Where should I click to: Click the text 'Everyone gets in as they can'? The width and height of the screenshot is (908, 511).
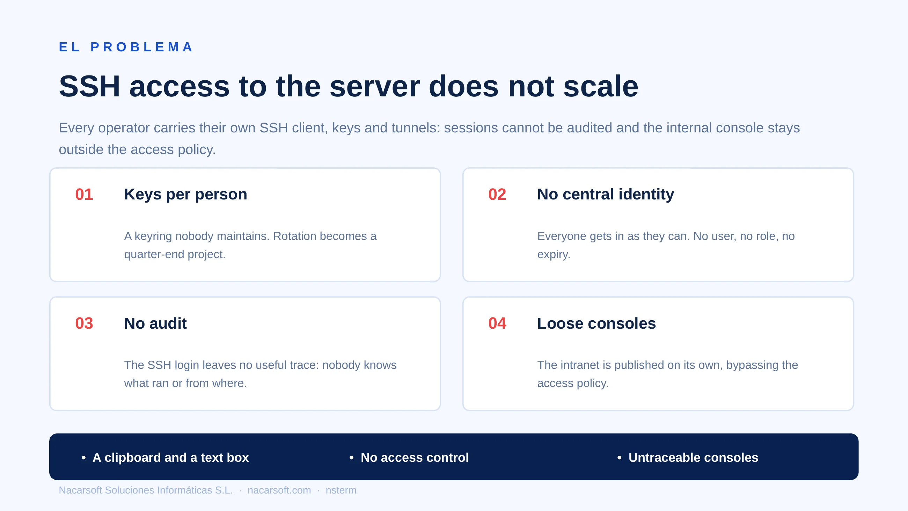pos(613,236)
